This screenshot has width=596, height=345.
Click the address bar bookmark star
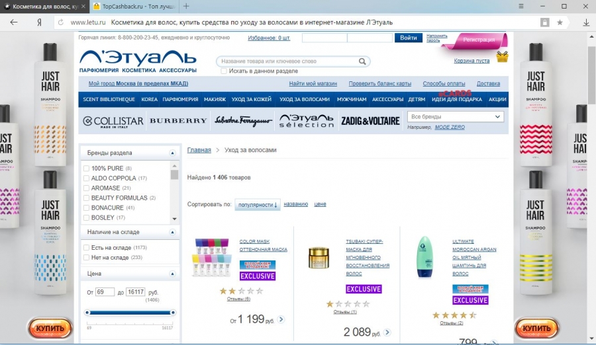pyautogui.click(x=560, y=22)
